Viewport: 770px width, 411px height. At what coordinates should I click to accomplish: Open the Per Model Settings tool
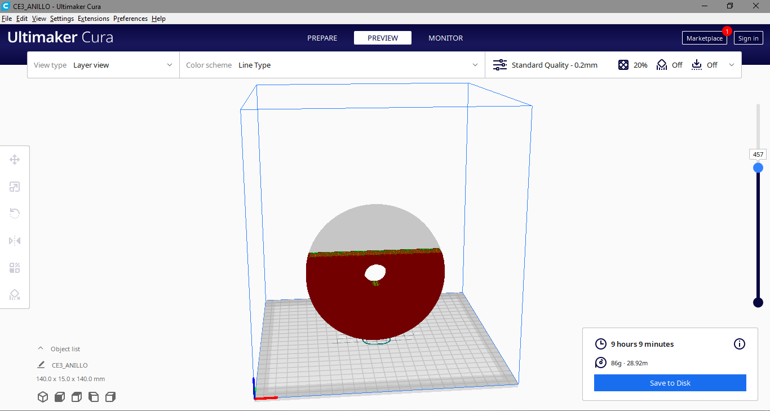click(x=15, y=268)
